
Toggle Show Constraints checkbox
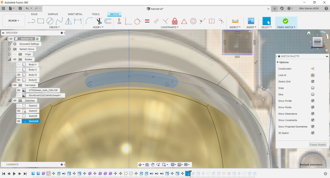[313, 120]
